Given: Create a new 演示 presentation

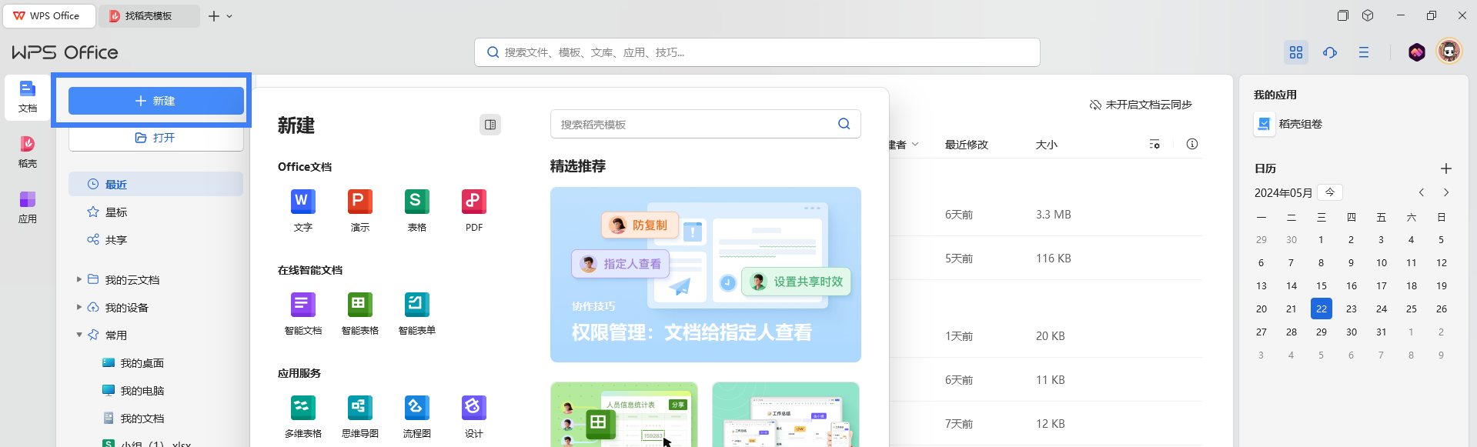Looking at the screenshot, I should pos(360,210).
